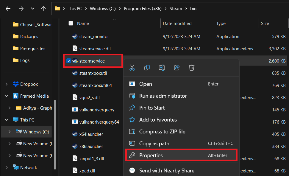Click the Share icon in context menu

pos(177,68)
